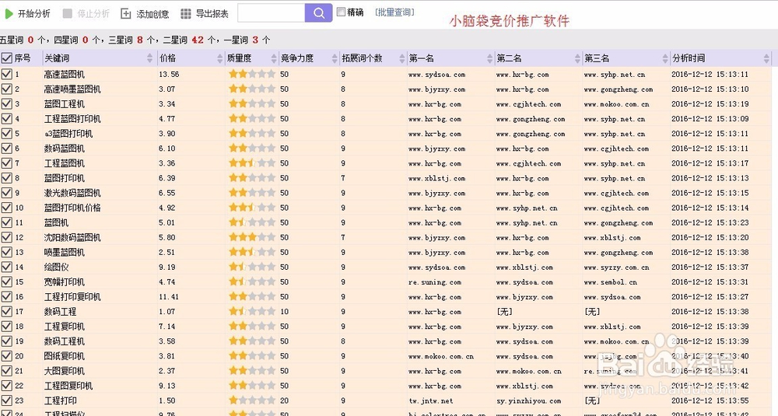Click the 导出报表 grid icon
Screen dimensions: 778x416
[x=186, y=14]
